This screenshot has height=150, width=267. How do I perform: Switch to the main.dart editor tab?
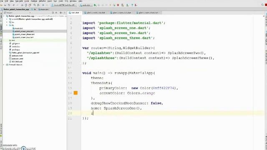click(x=75, y=12)
